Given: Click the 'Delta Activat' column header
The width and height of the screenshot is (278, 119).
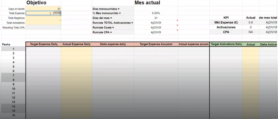Looking at the screenshot, I should point(268,45).
